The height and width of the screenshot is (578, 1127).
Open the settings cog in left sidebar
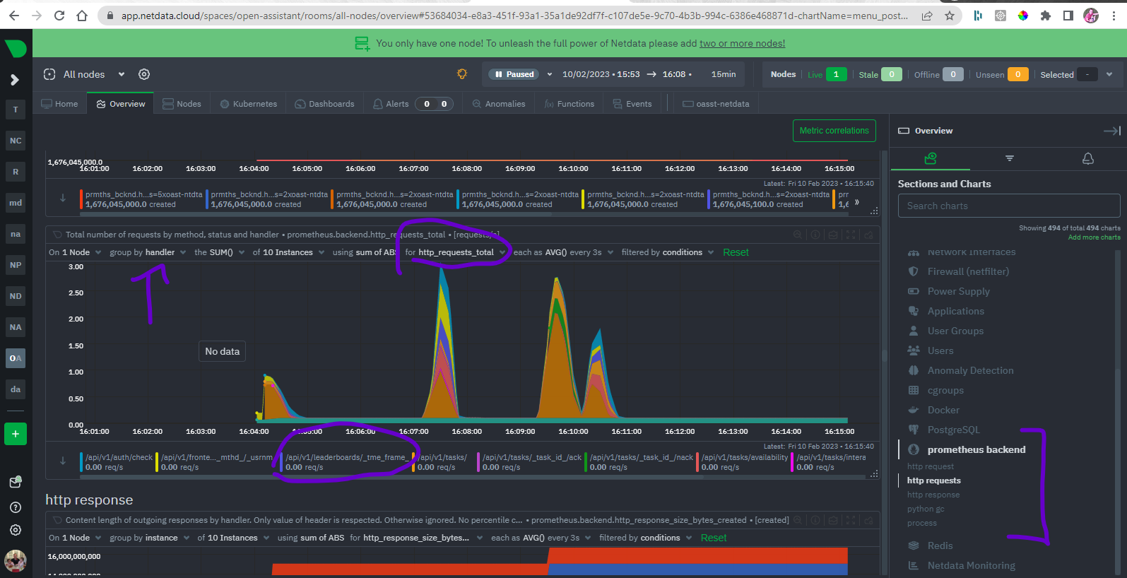[16, 530]
